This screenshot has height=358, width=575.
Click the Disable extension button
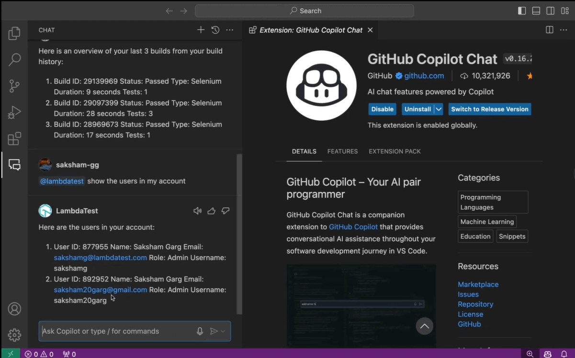(382, 109)
